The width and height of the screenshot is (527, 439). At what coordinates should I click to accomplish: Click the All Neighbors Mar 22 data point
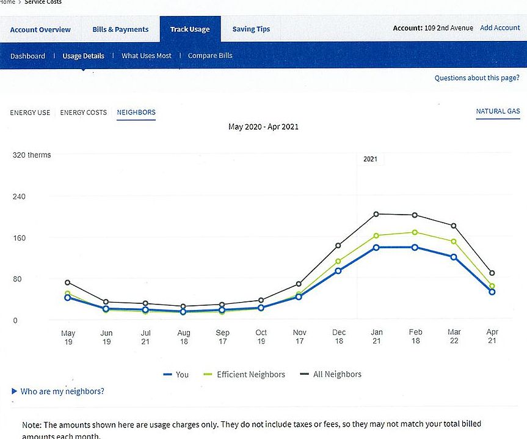(454, 226)
